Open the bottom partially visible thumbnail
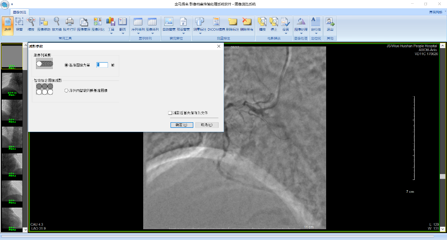The image size is (447, 240). coord(12,219)
